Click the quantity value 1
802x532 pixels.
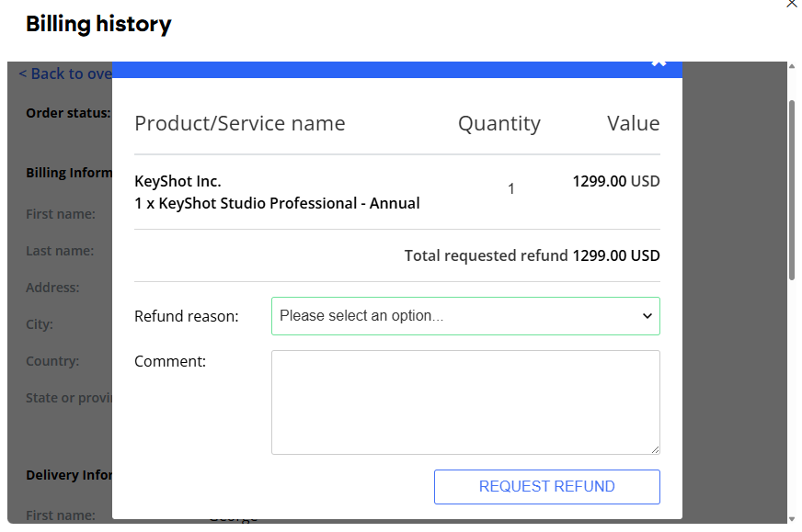pos(511,189)
